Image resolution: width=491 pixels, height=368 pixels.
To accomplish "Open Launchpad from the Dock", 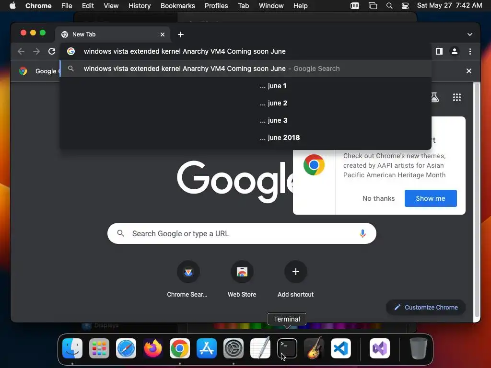I will click(x=99, y=348).
